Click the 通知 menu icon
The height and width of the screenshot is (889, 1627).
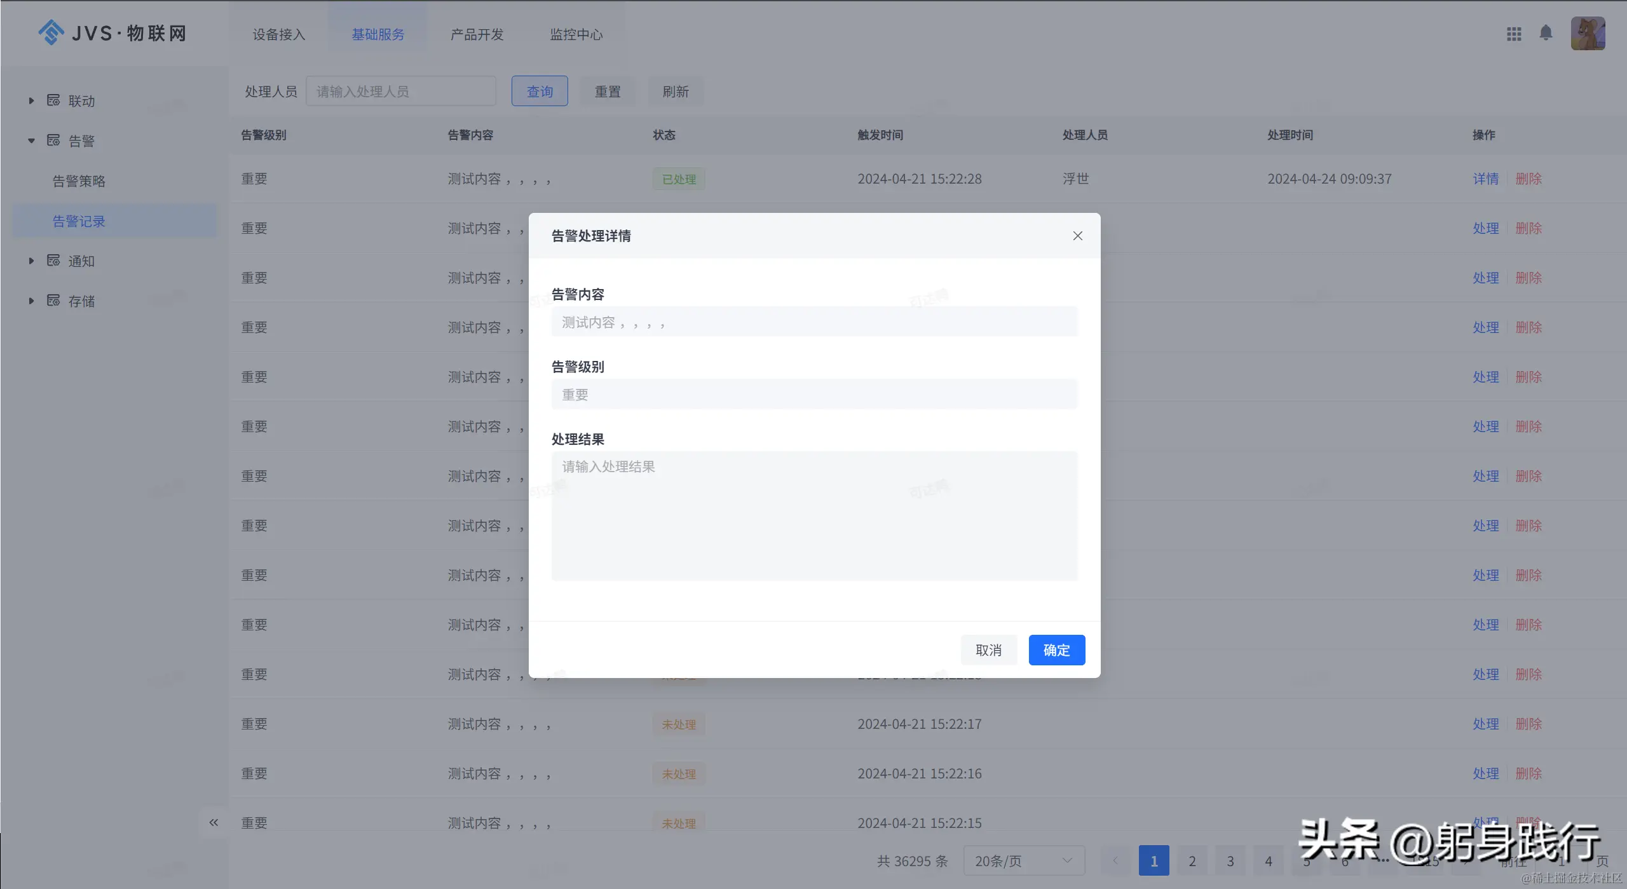point(53,261)
